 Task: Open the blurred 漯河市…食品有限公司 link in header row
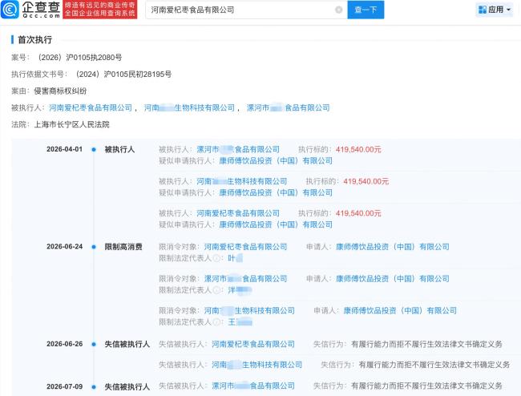288,107
